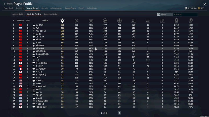Viewport: 209px width, 117px height.
Task: Click Ki-43-I row Japan flag
Action: click(20, 72)
